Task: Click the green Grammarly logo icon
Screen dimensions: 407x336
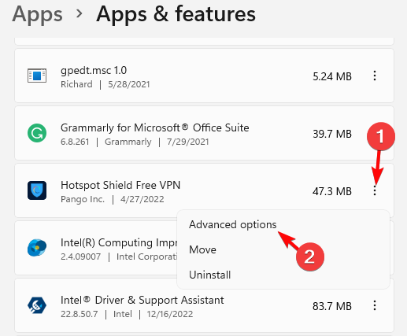Action: click(37, 133)
